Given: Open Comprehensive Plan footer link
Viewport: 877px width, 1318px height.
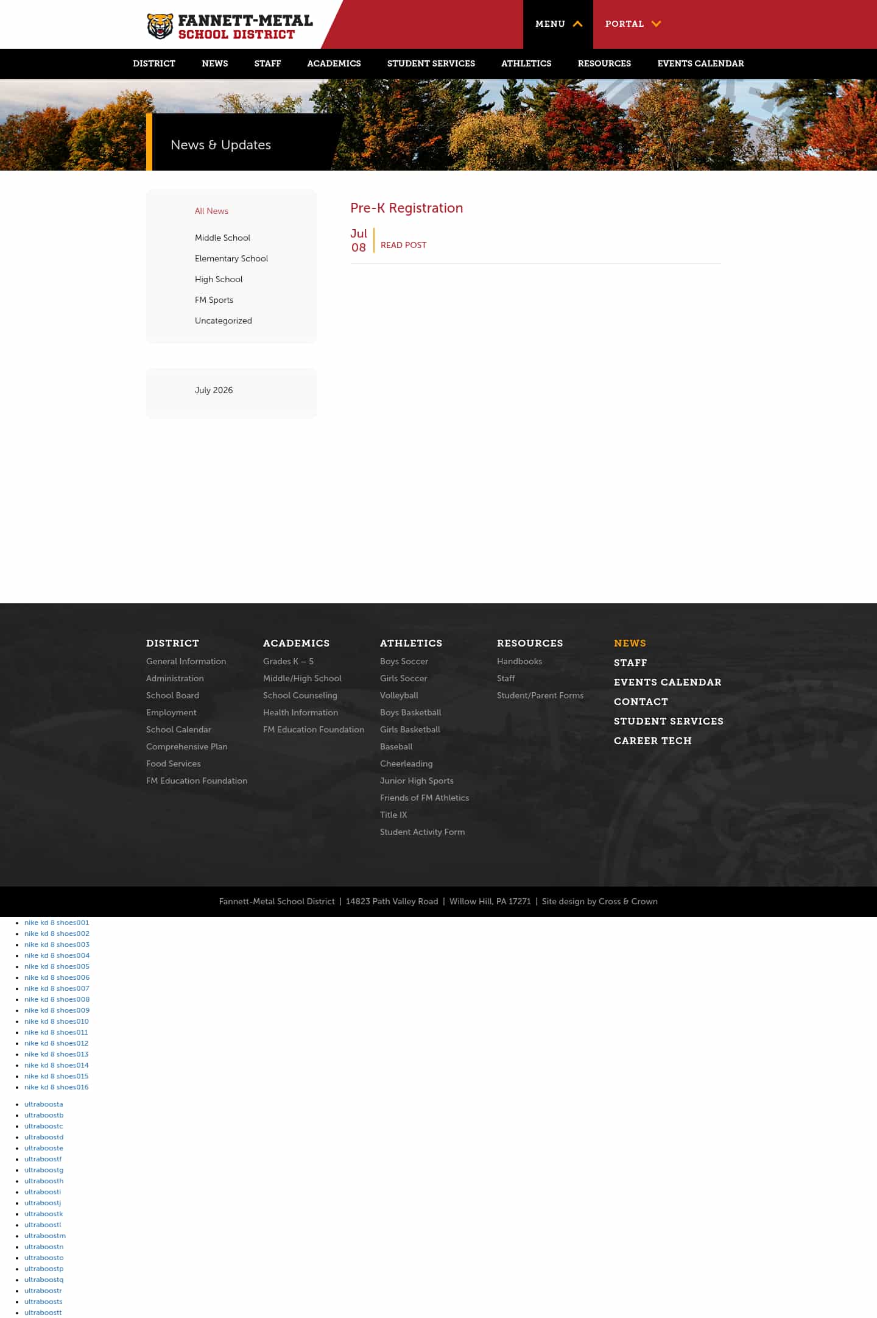Looking at the screenshot, I should 187,746.
